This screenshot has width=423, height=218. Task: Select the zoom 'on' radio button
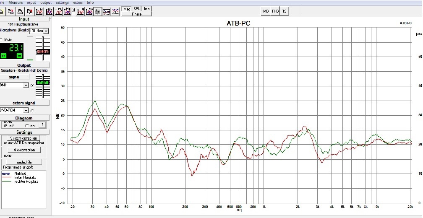[27, 125]
